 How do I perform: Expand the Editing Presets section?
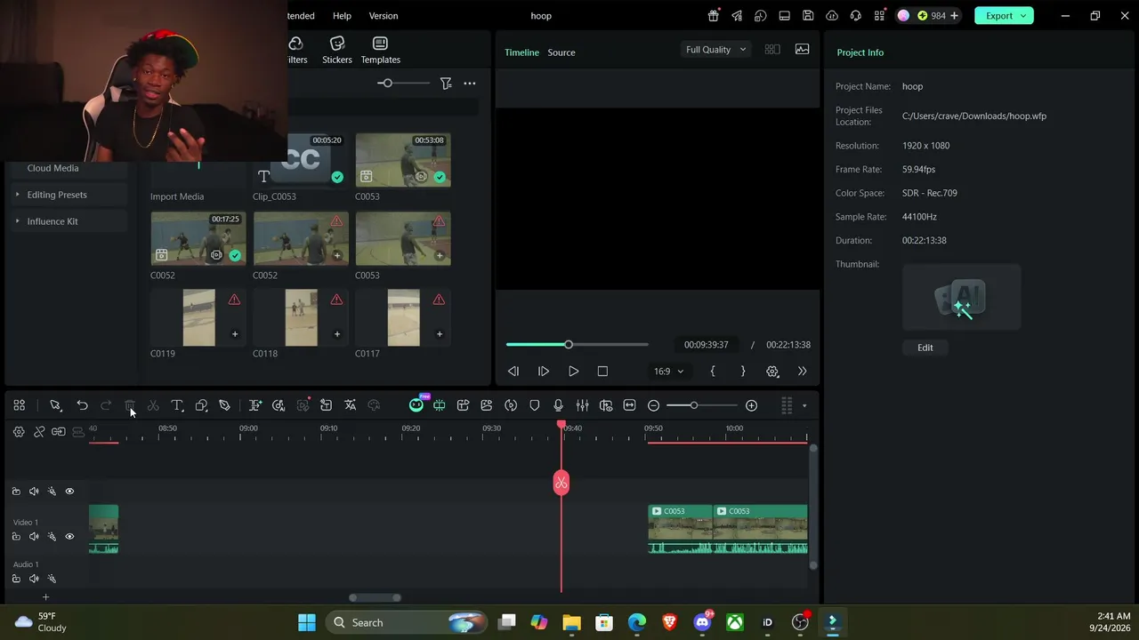57,195
